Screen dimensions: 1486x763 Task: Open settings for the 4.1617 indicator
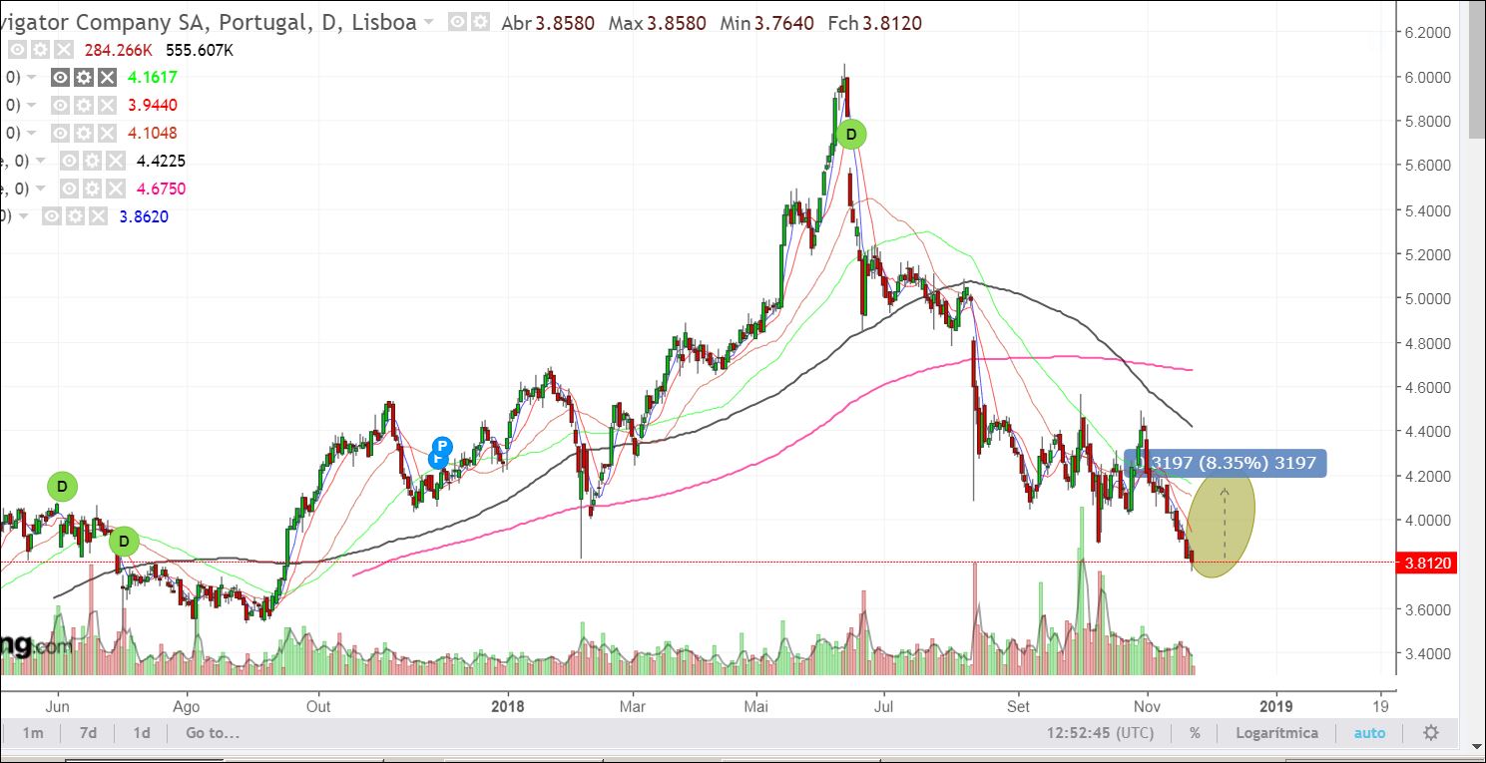click(x=84, y=77)
